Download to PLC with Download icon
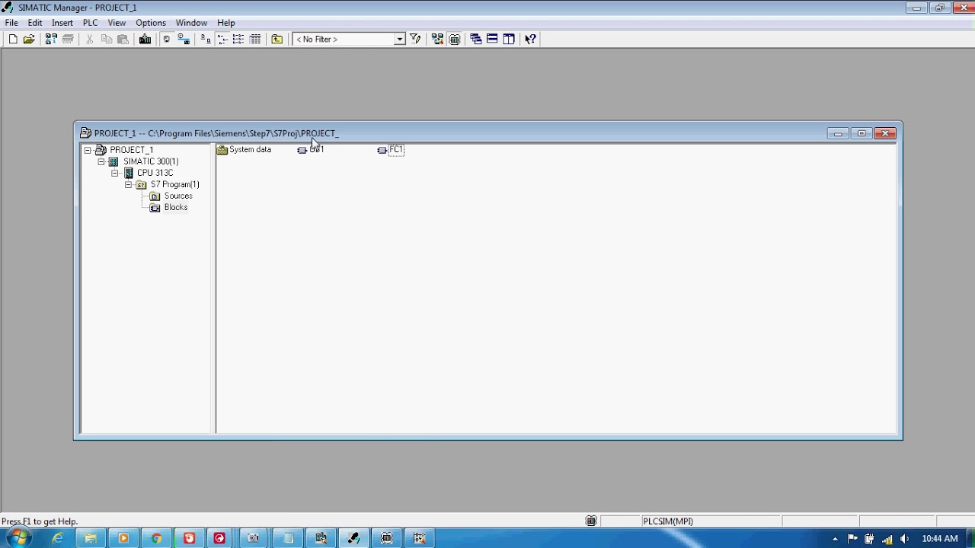 [145, 39]
